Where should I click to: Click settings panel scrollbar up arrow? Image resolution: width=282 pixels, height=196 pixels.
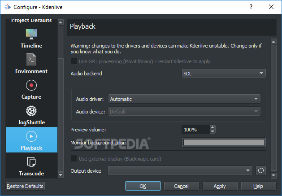click(x=273, y=42)
